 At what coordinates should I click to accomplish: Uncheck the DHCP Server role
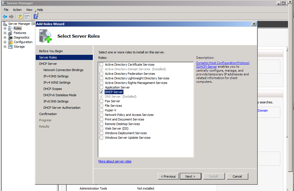click(x=101, y=92)
